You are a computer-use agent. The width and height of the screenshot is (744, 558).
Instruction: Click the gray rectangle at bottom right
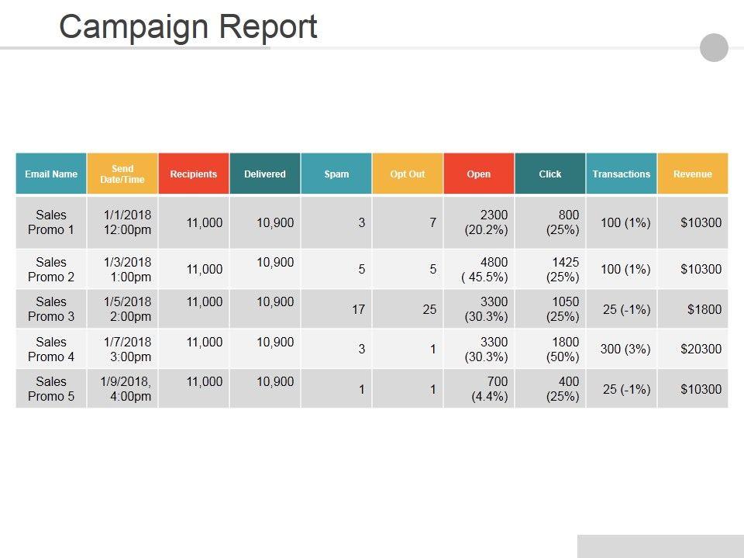point(660,546)
